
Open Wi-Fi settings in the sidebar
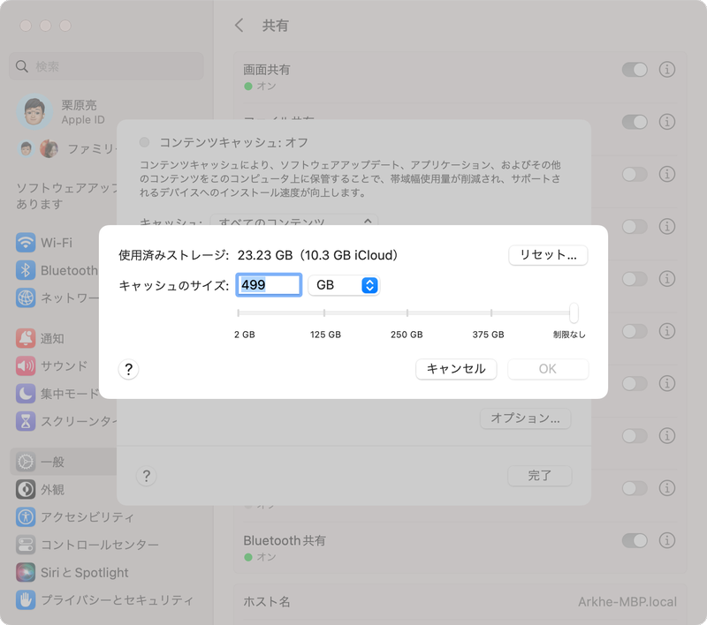[x=53, y=243]
